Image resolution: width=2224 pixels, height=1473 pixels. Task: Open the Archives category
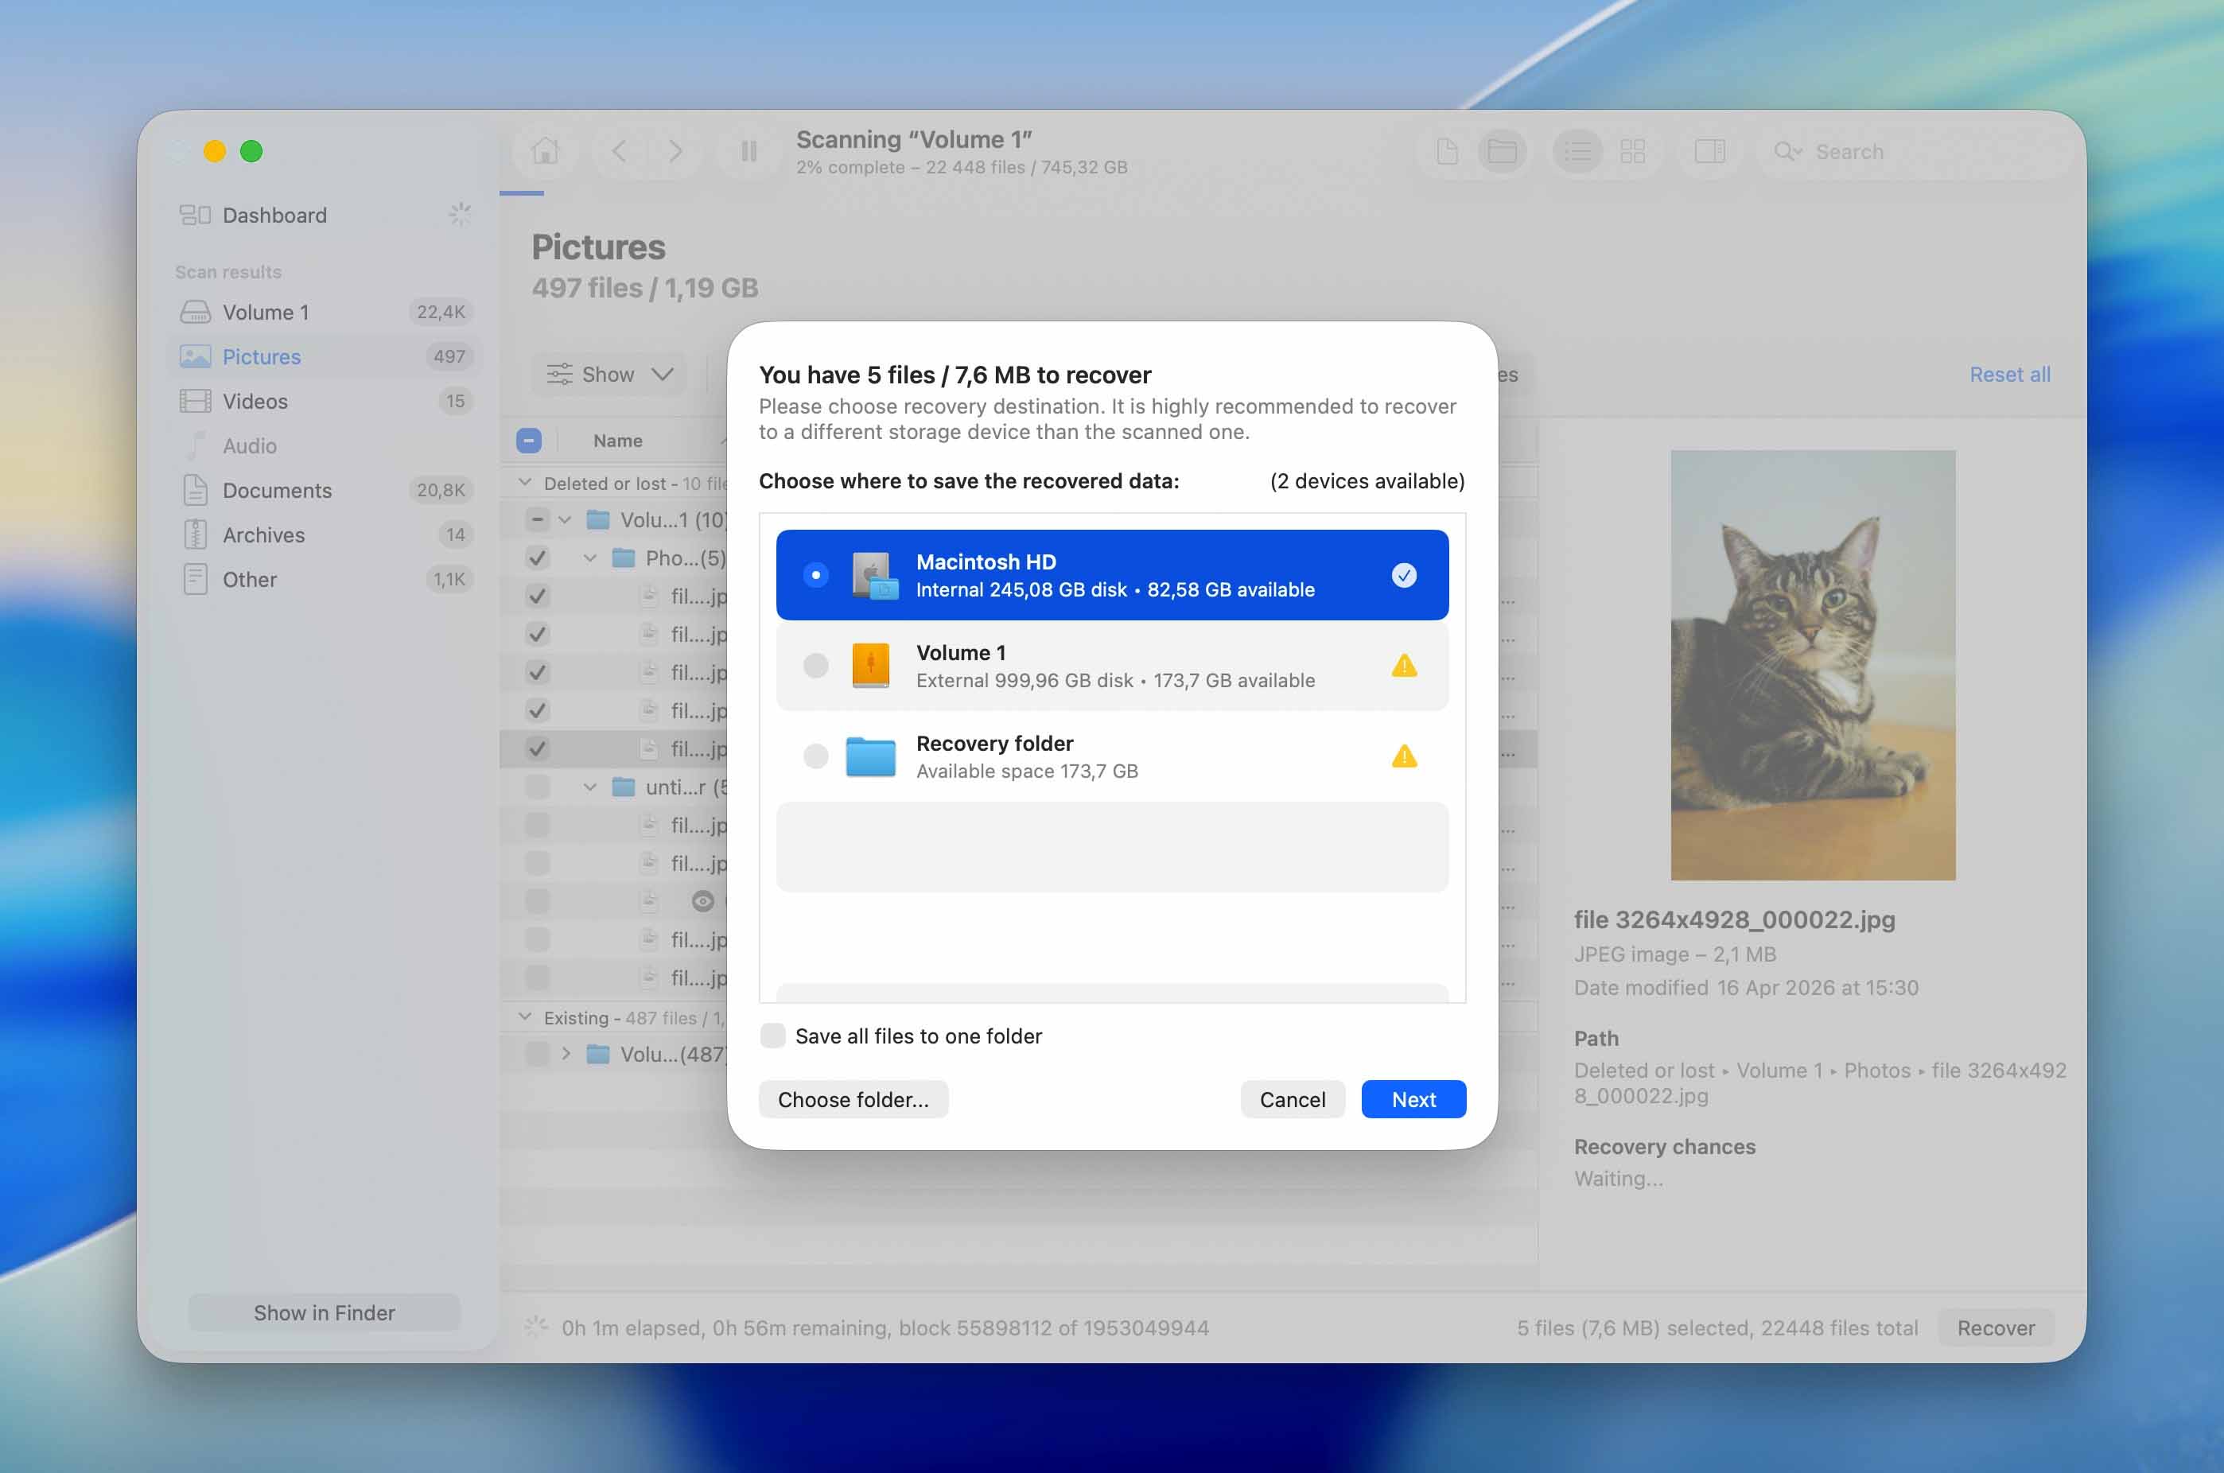[325, 535]
